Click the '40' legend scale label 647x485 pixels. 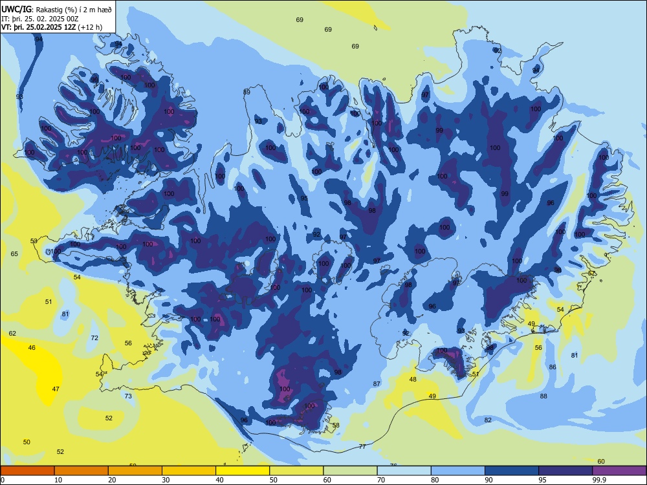click(x=219, y=480)
